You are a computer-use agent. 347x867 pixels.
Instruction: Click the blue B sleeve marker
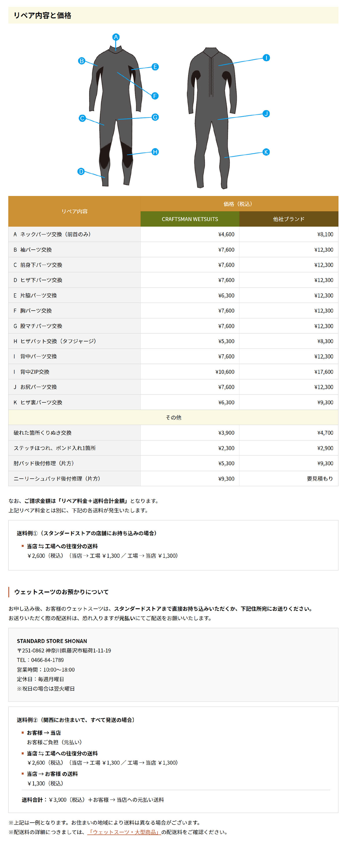tap(82, 61)
